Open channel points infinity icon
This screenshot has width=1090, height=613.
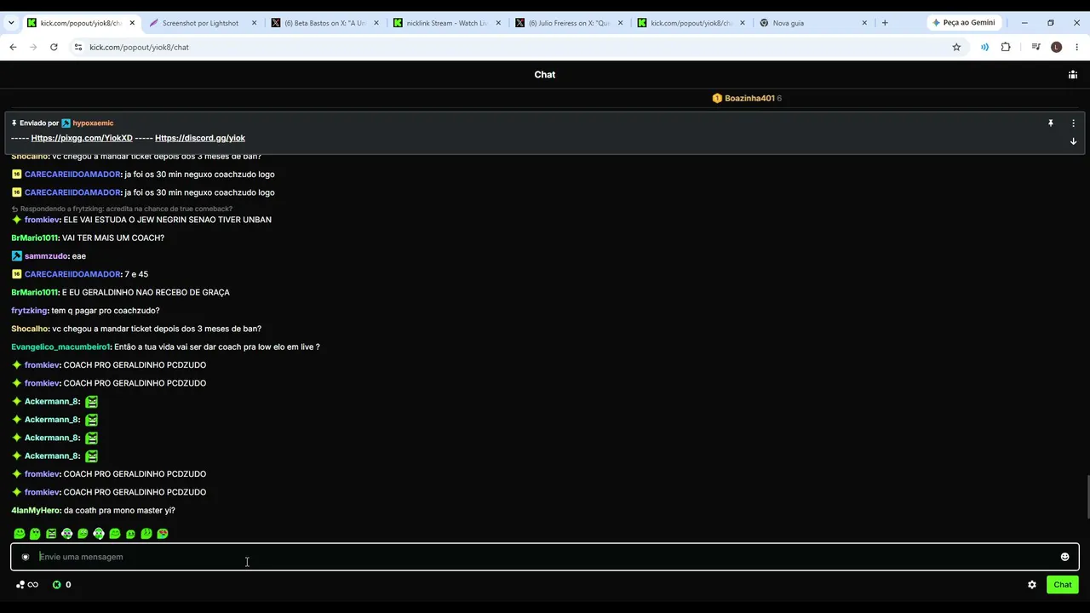point(27,585)
